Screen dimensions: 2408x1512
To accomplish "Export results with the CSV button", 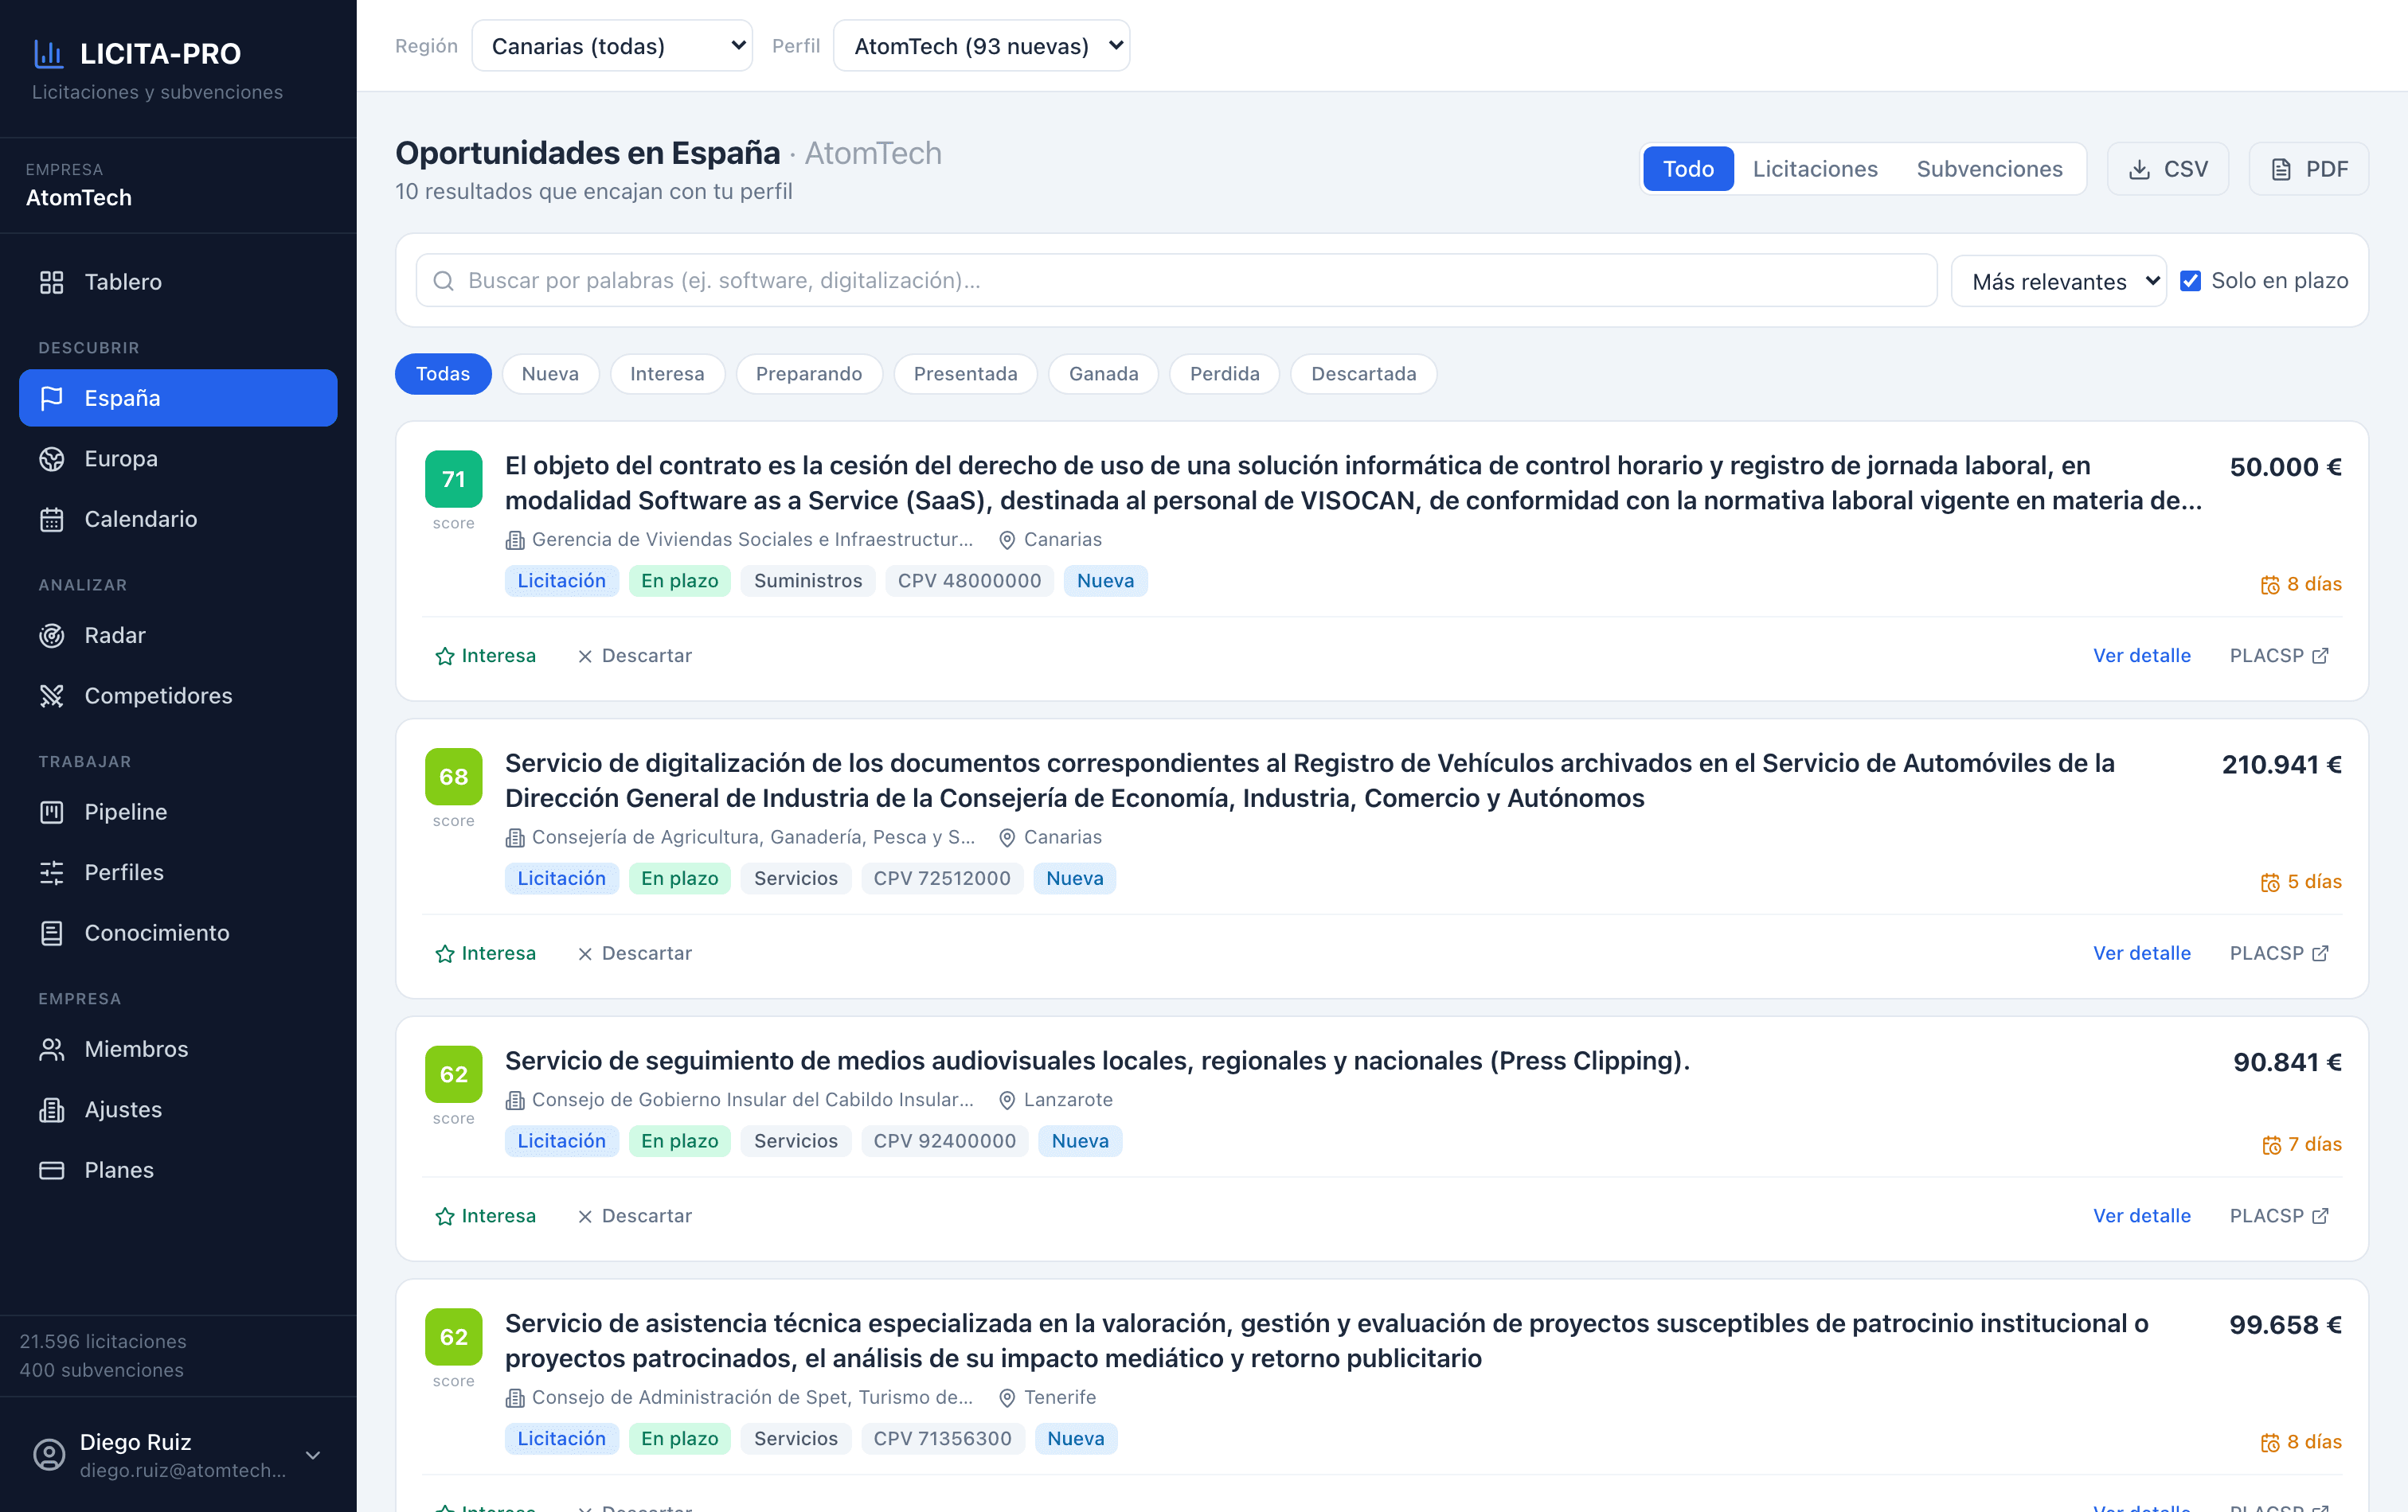I will (x=2167, y=169).
